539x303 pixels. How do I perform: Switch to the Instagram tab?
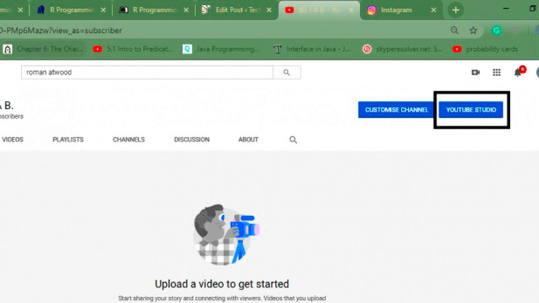[398, 10]
